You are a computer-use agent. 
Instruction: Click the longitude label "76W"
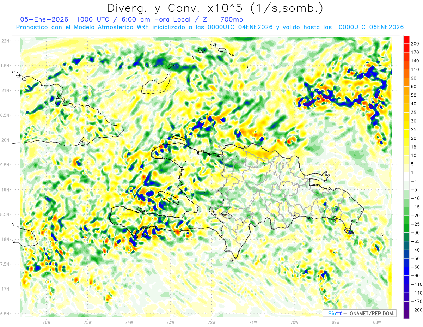[46, 322]
